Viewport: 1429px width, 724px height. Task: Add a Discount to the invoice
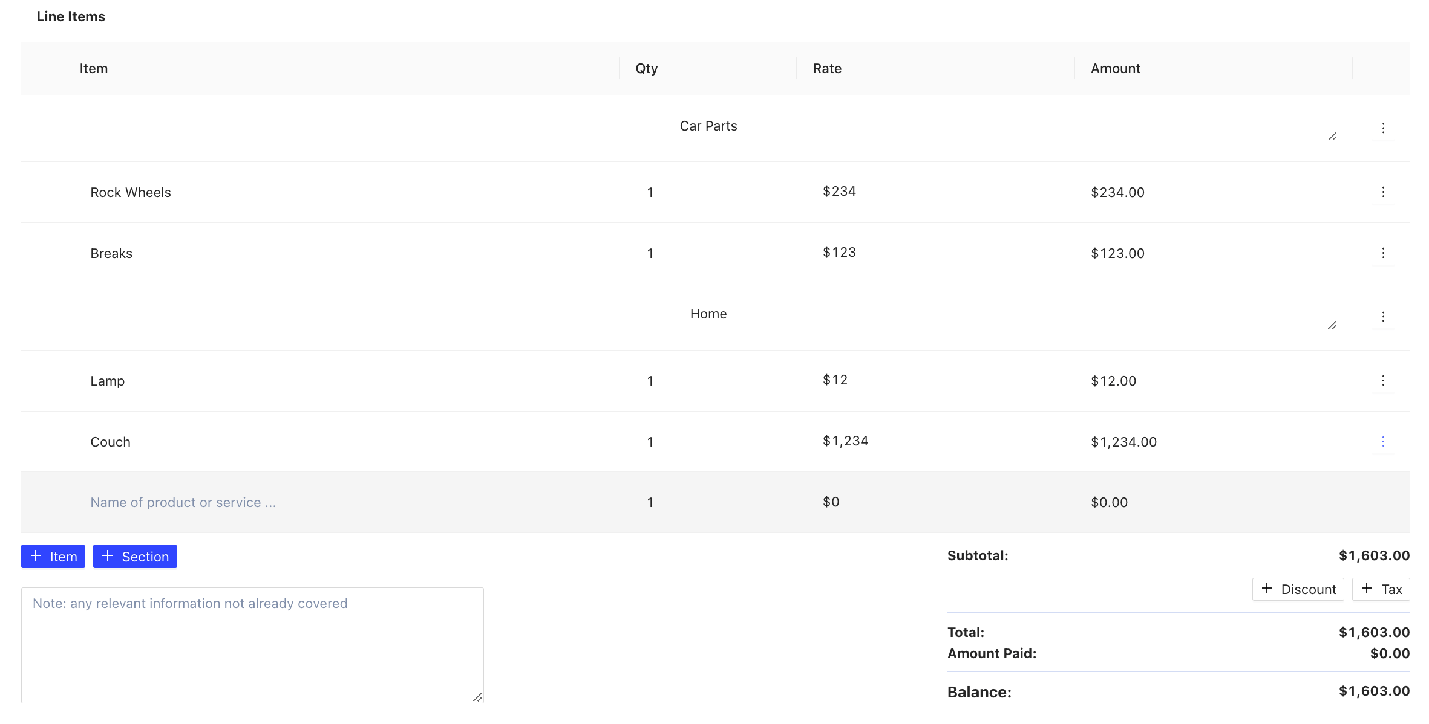point(1298,589)
